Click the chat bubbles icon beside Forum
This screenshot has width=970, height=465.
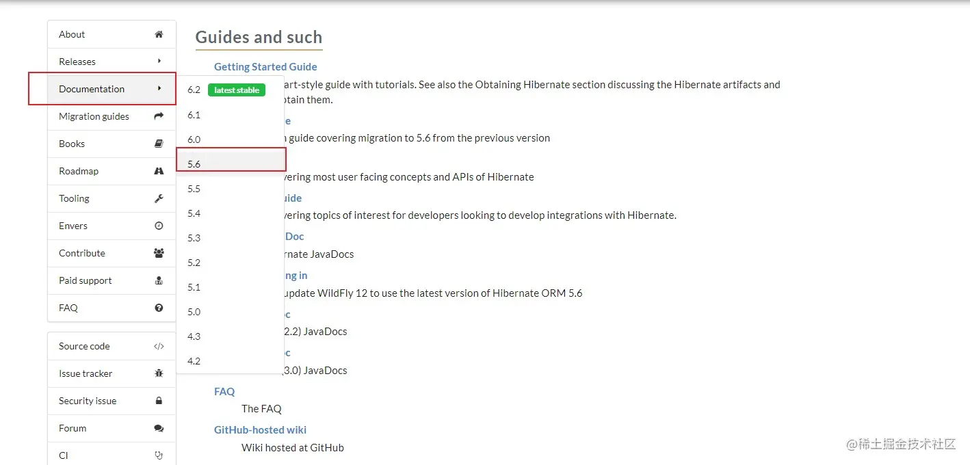159,428
